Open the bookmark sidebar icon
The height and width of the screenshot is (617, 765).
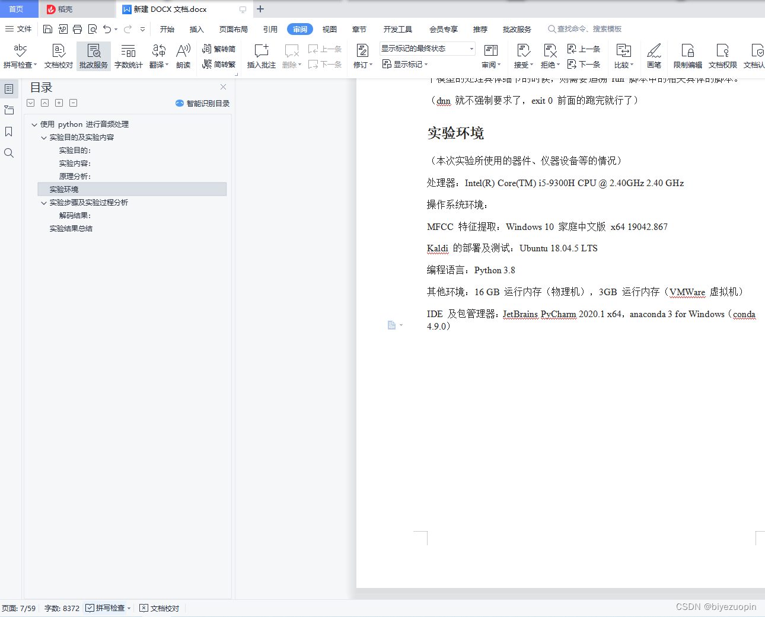(9, 132)
